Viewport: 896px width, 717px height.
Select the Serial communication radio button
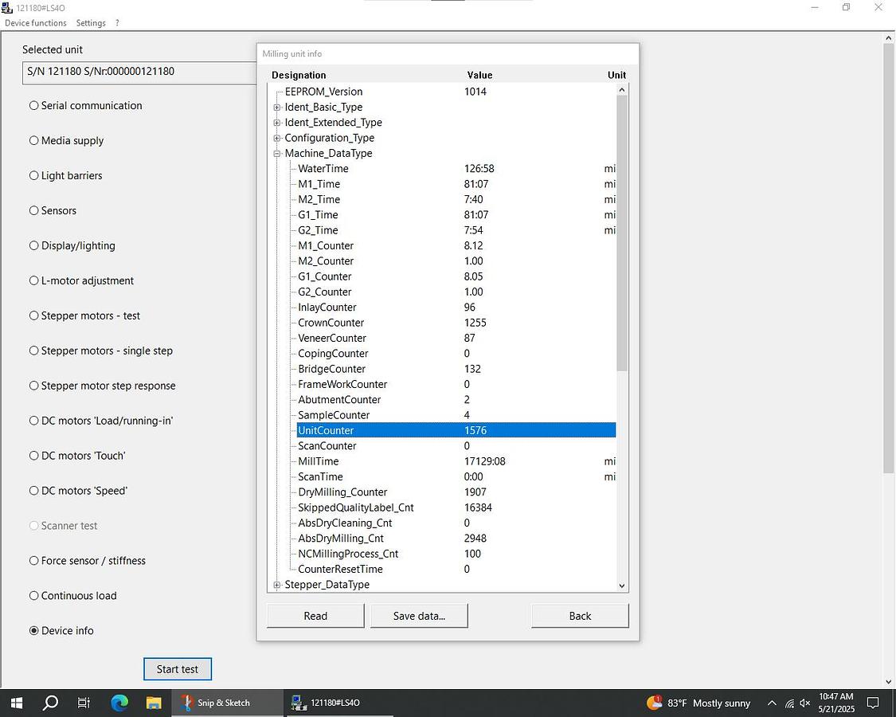34,105
